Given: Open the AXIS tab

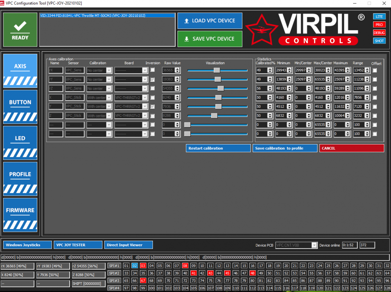Looking at the screenshot, I should click(20, 70).
